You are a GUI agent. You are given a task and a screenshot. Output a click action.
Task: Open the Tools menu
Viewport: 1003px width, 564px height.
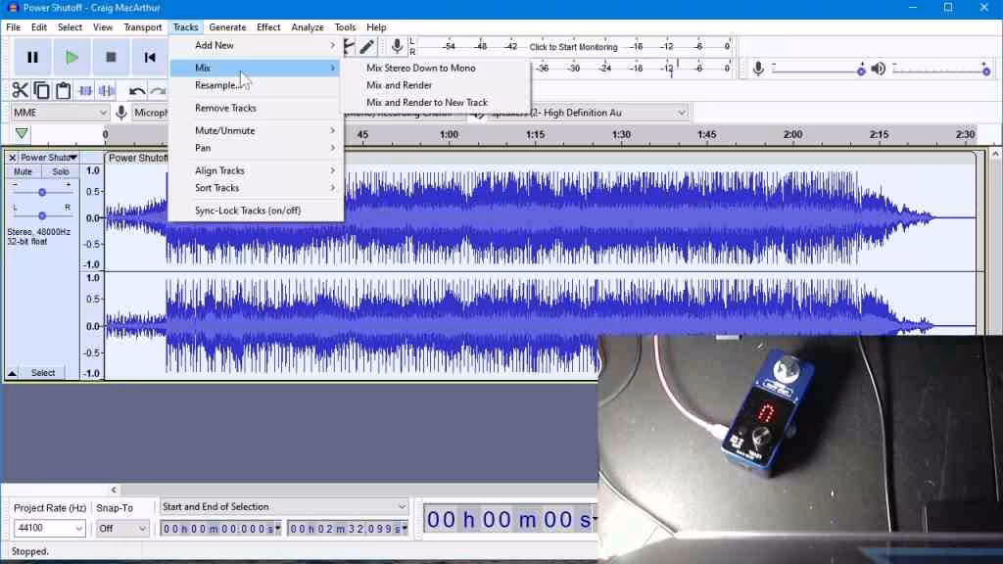click(345, 27)
